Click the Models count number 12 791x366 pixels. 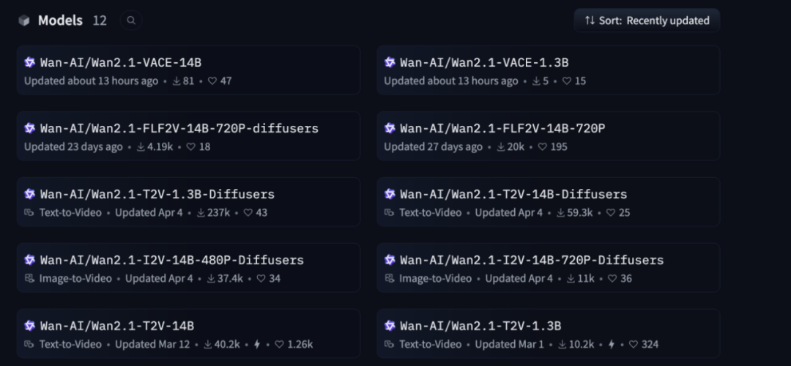tap(100, 20)
